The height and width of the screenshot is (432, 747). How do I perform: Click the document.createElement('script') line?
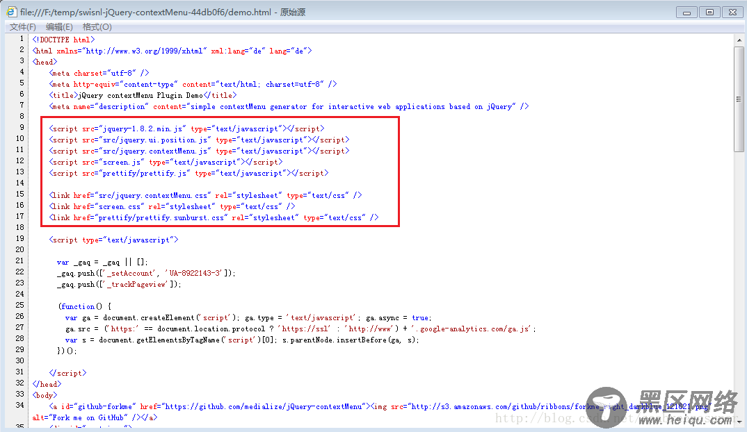tap(248, 318)
